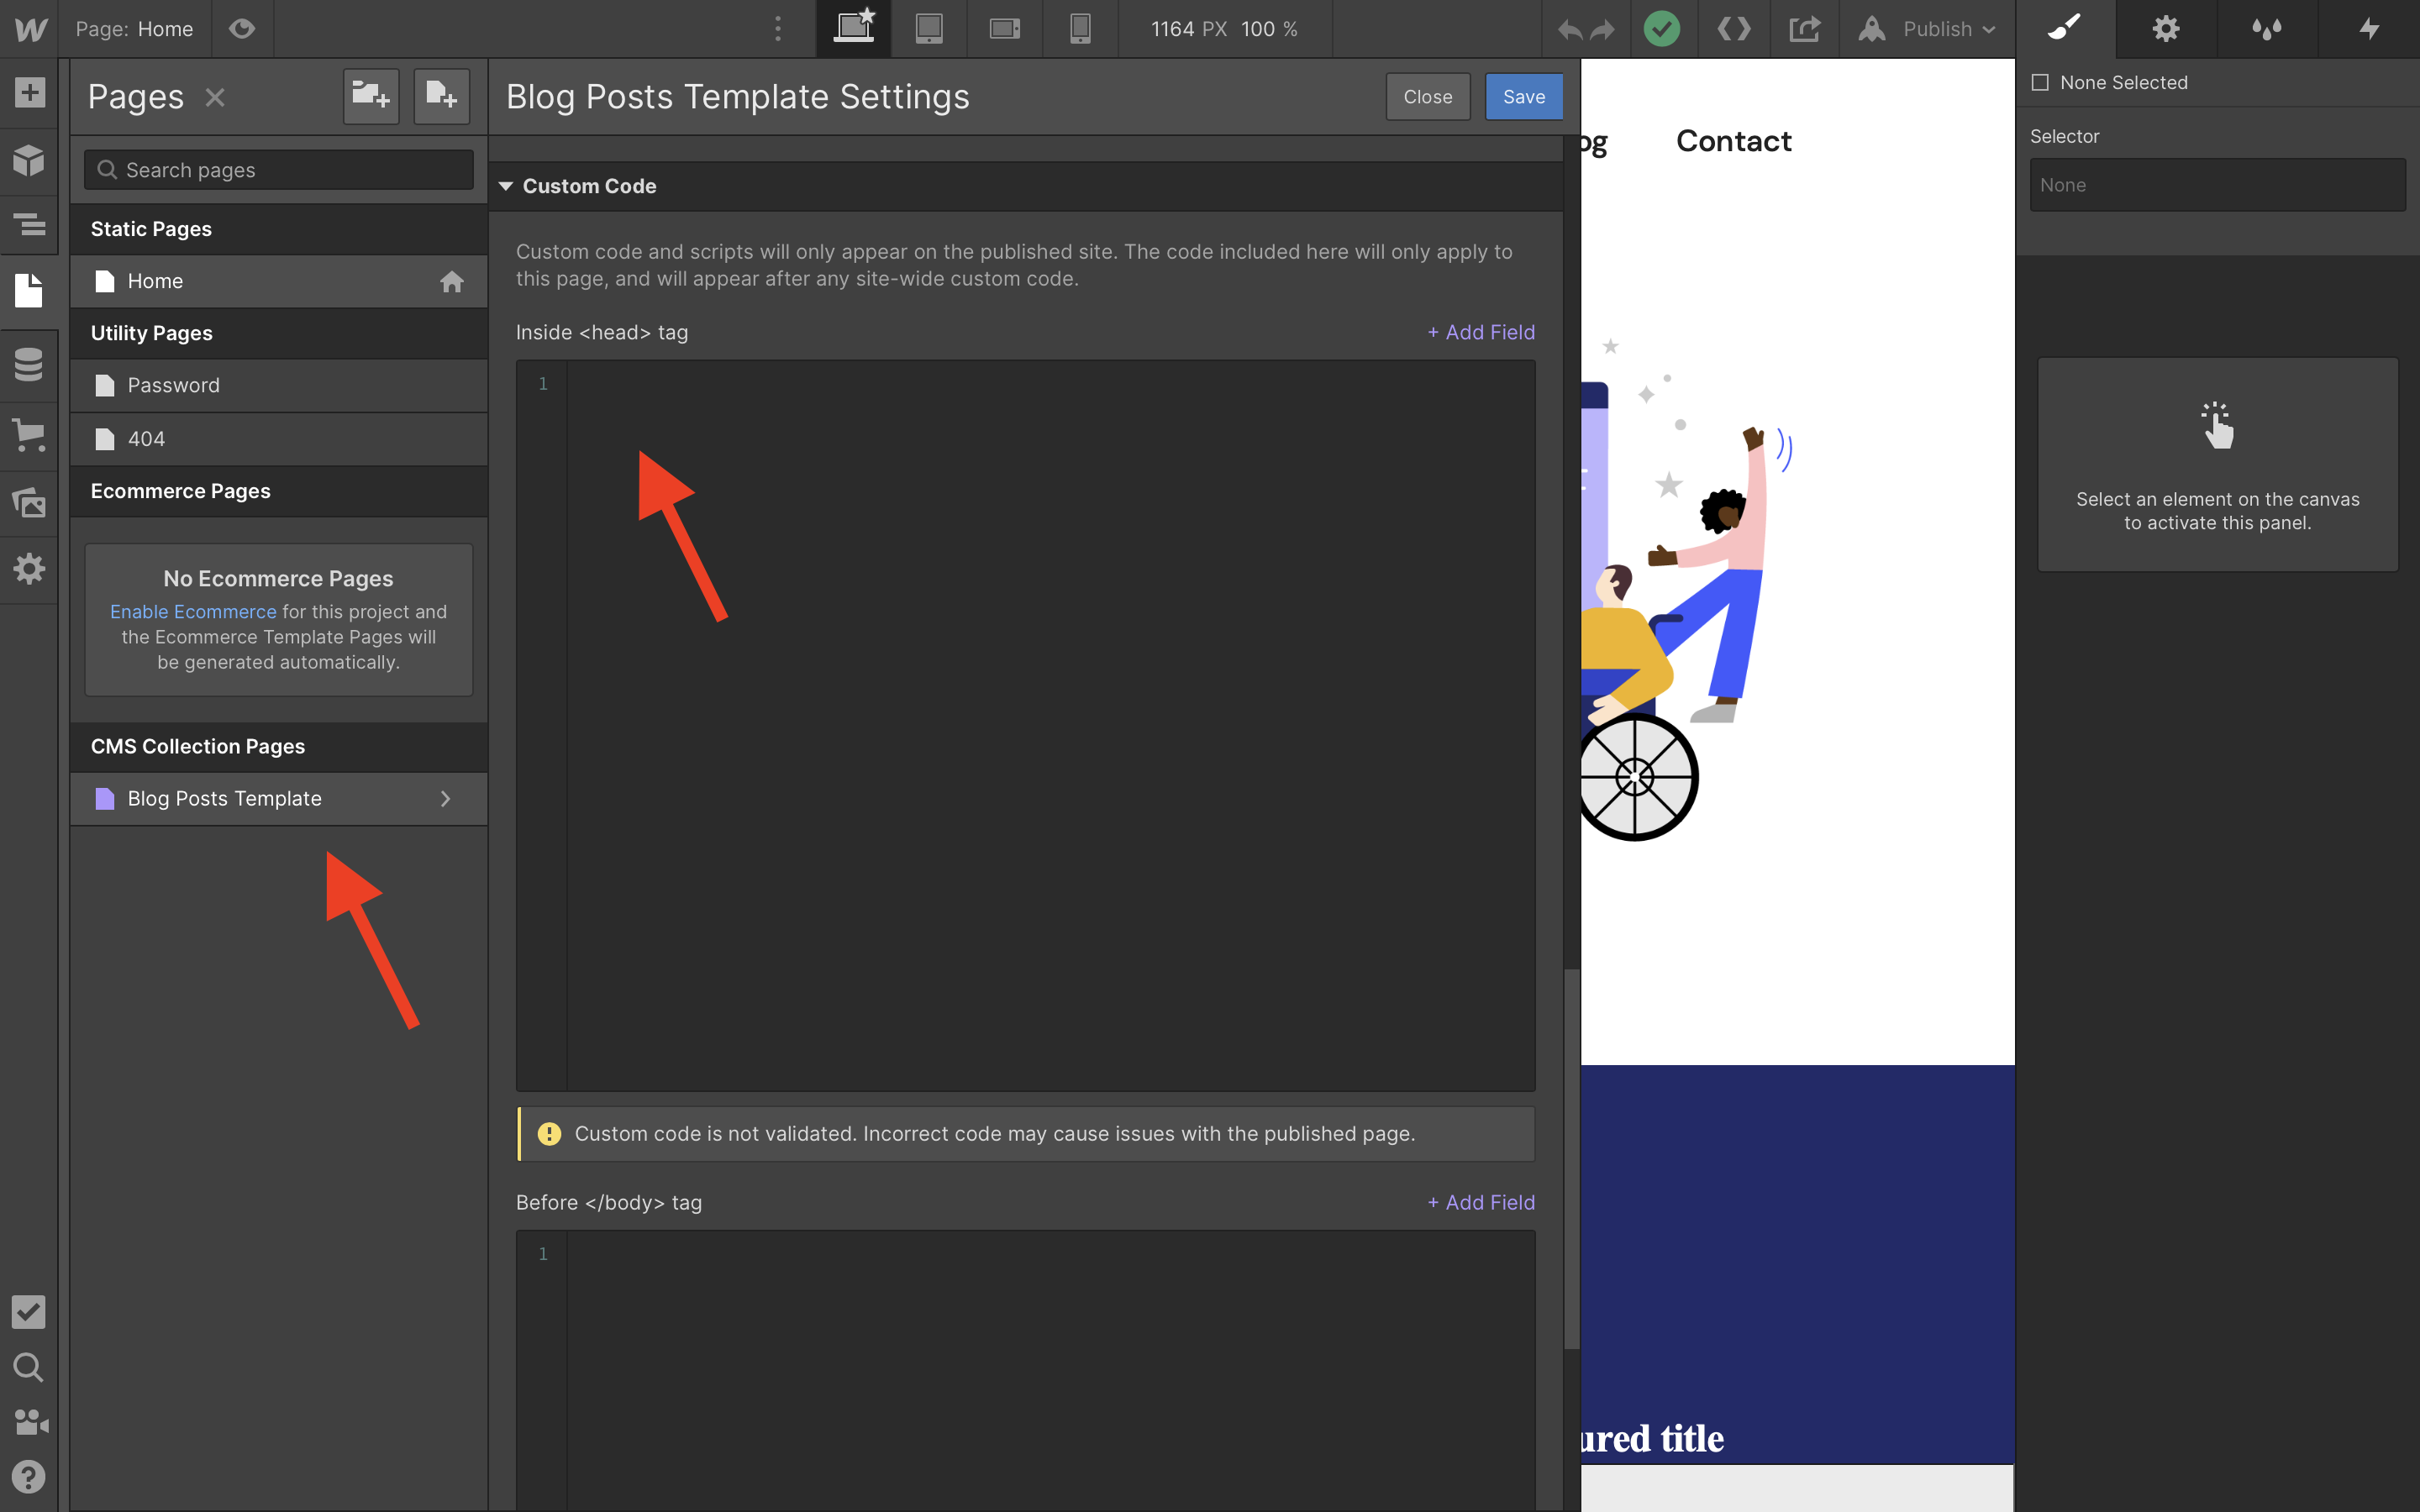Expand Blog Posts Template settings chevron
Image resolution: width=2420 pixels, height=1512 pixels.
446,798
